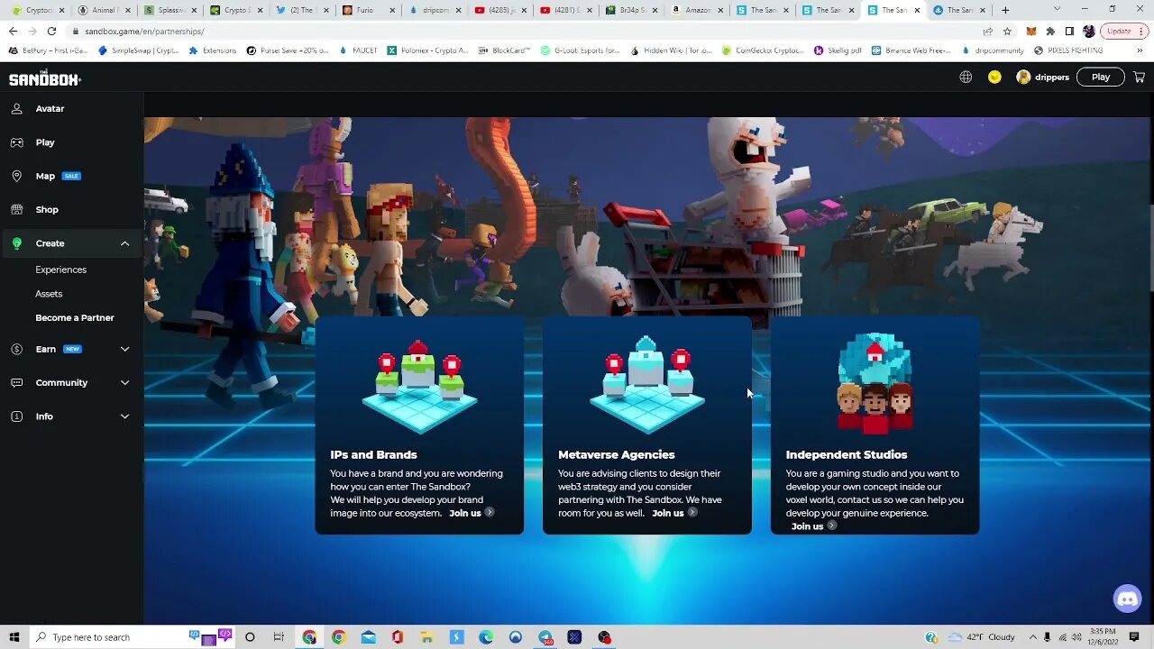The height and width of the screenshot is (649, 1154).
Task: Select Assets under Create
Action: pos(49,294)
